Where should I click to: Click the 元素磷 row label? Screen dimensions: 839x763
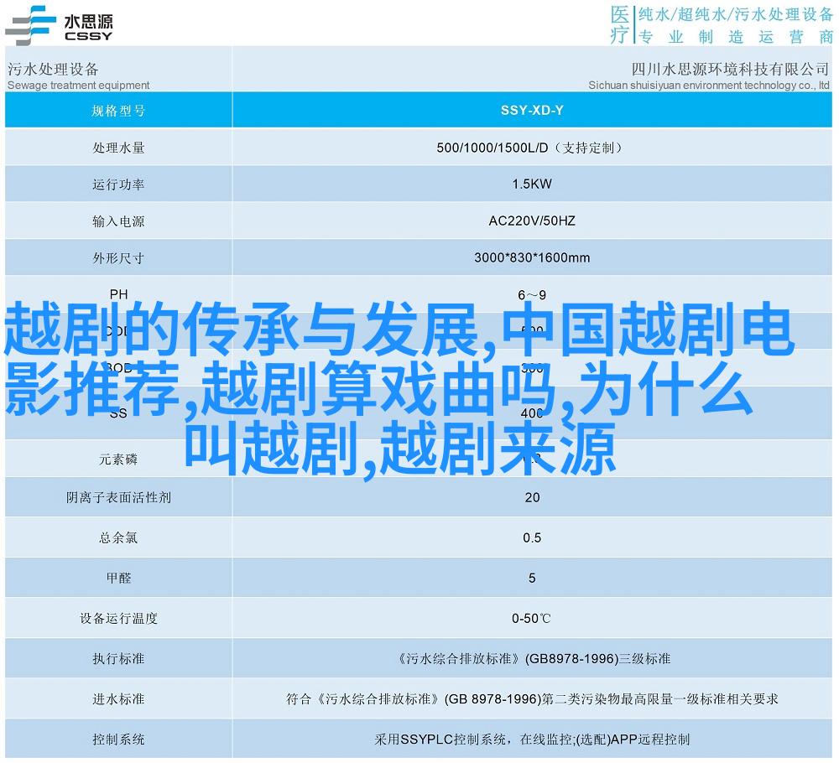coord(118,459)
